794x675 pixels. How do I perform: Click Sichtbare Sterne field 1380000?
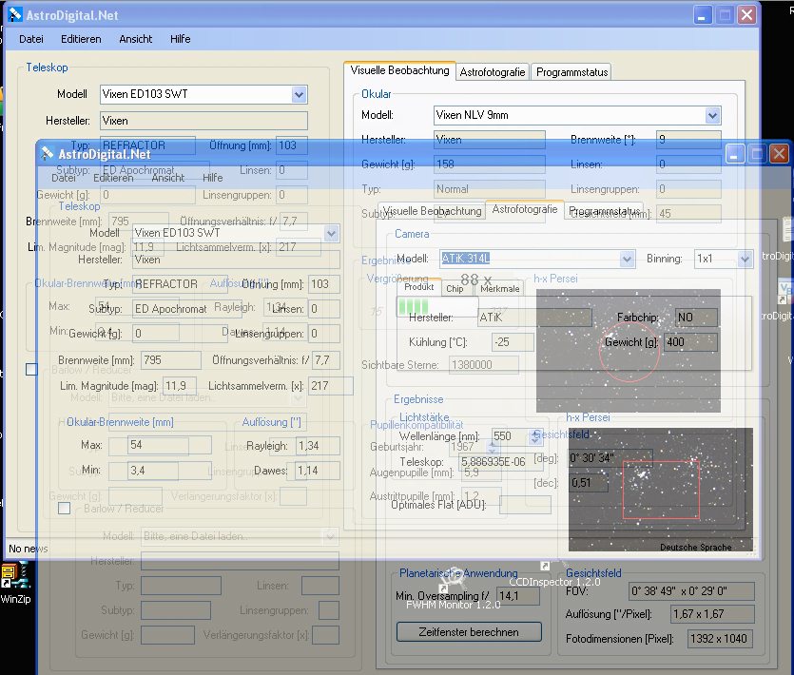pos(484,364)
